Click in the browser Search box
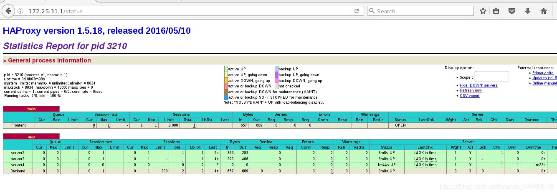The width and height of the screenshot is (557, 194). (421, 11)
